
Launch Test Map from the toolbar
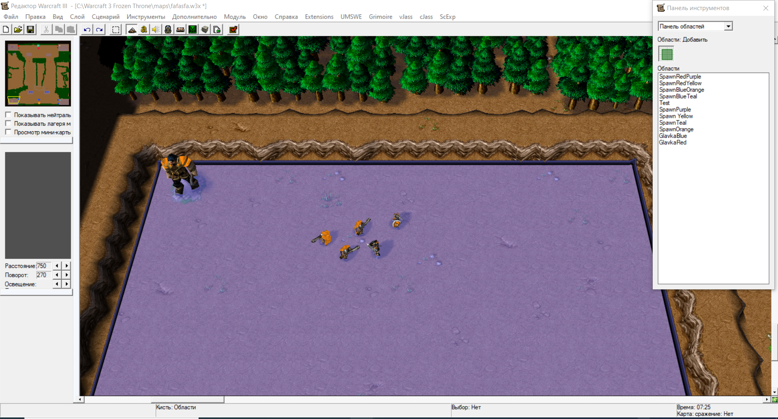coord(233,30)
